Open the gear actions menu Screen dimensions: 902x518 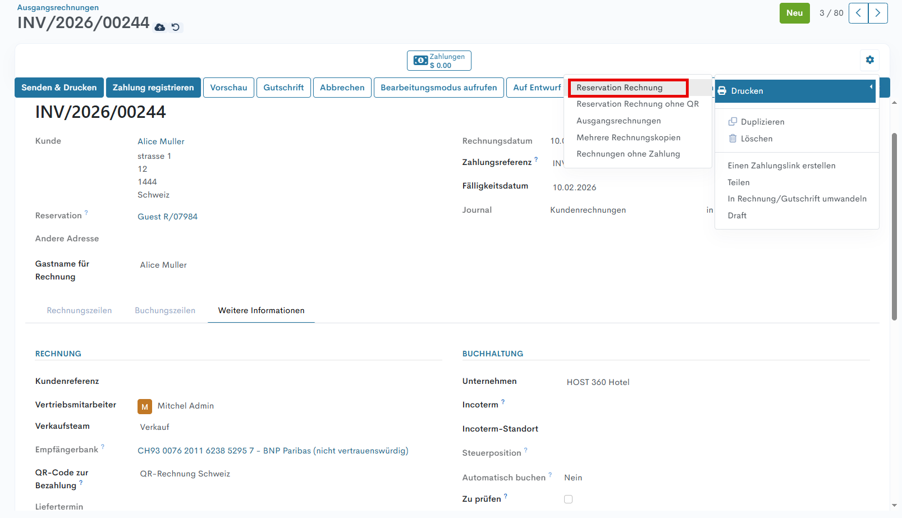[x=869, y=60]
